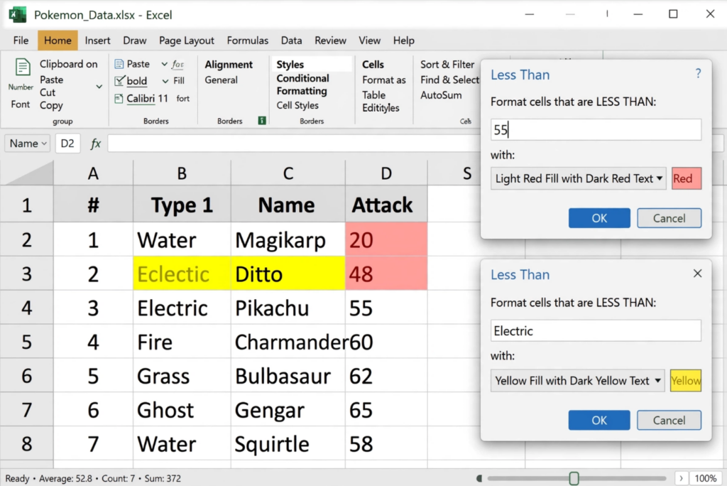Cancel the Electric Less Than dialog
The width and height of the screenshot is (727, 486).
[669, 420]
